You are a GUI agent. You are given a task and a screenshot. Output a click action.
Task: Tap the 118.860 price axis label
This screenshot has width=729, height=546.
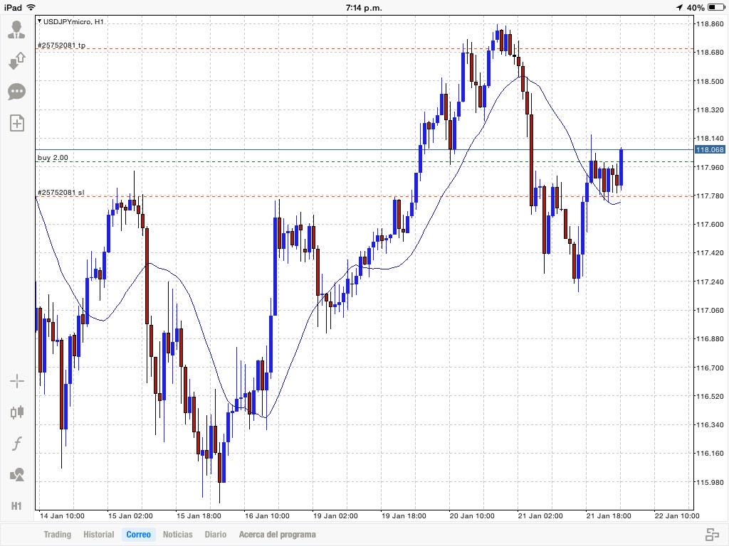pyautogui.click(x=710, y=23)
